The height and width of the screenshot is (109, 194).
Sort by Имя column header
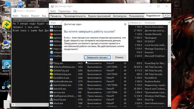click(x=53, y=23)
